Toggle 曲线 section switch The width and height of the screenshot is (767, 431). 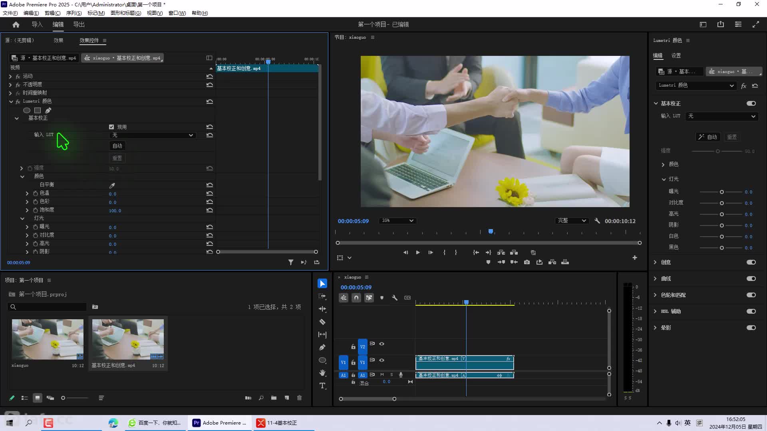click(751, 279)
